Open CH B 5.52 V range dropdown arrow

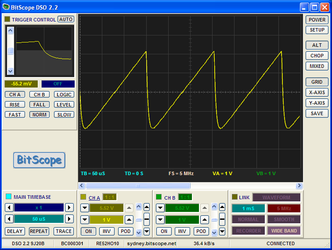click(160, 208)
